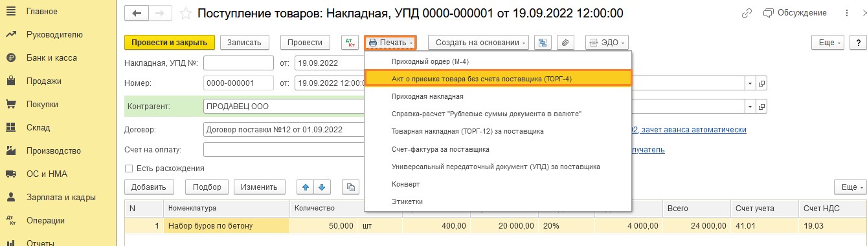
Task: Open зачет аванса автоматически link
Action: tap(693, 130)
